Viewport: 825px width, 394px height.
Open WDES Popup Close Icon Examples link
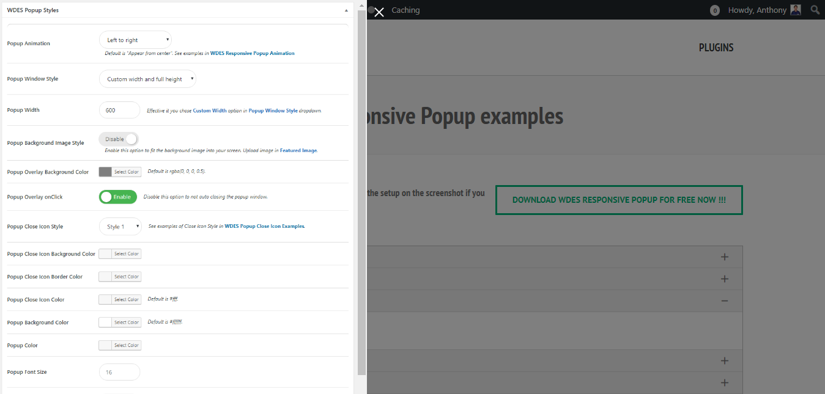coord(265,227)
